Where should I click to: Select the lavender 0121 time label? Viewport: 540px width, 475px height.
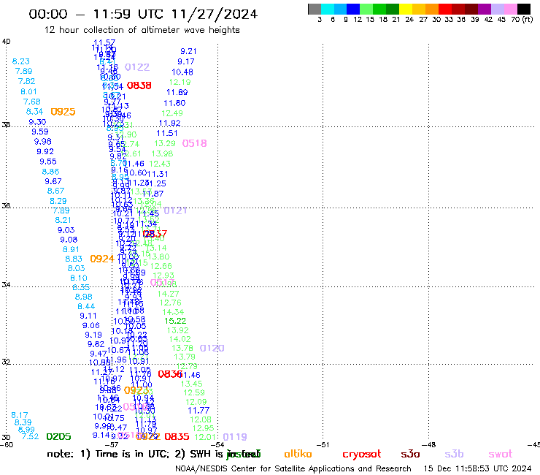pyautogui.click(x=175, y=210)
